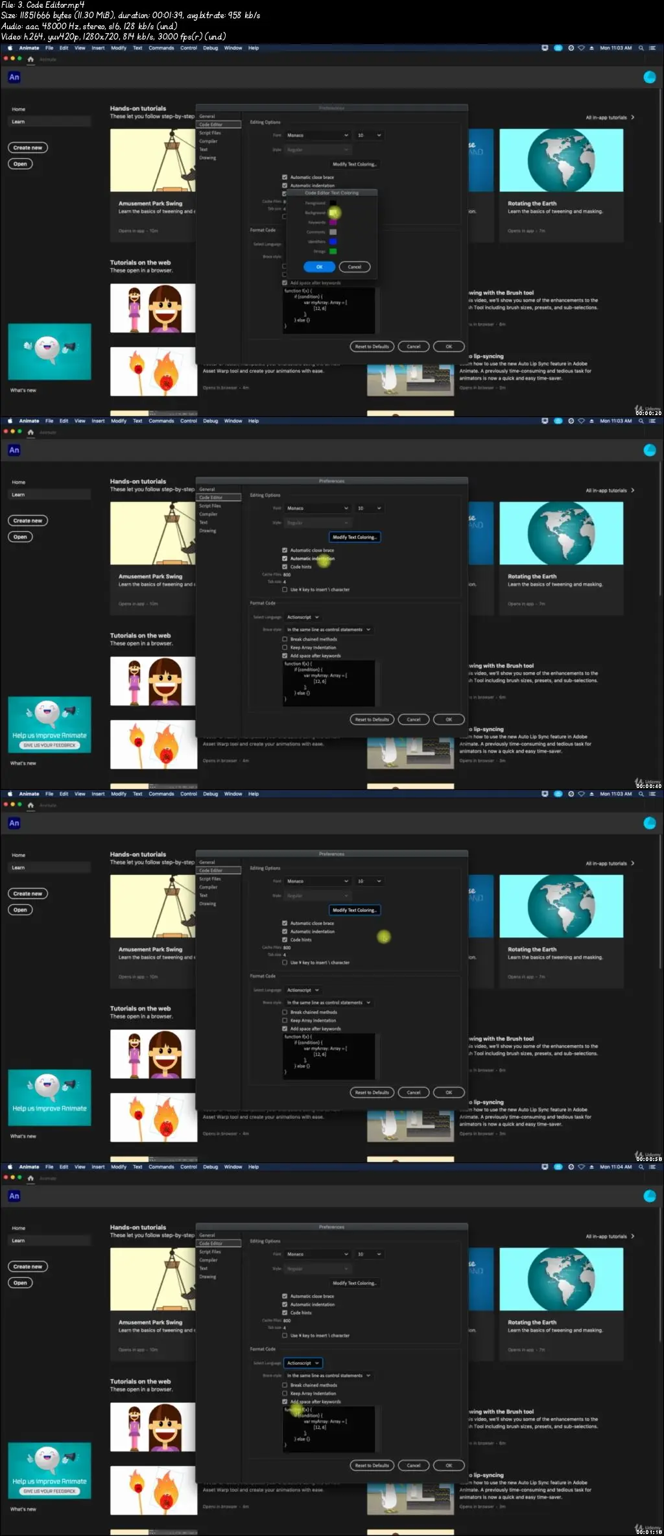Image resolution: width=664 pixels, height=1536 pixels.
Task: Cancel the Code Editor Text Coloring dialog
Action: [355, 267]
